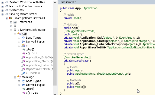Expand the System.Xml assembly node
The height and width of the screenshot is (95, 155).
3,11
